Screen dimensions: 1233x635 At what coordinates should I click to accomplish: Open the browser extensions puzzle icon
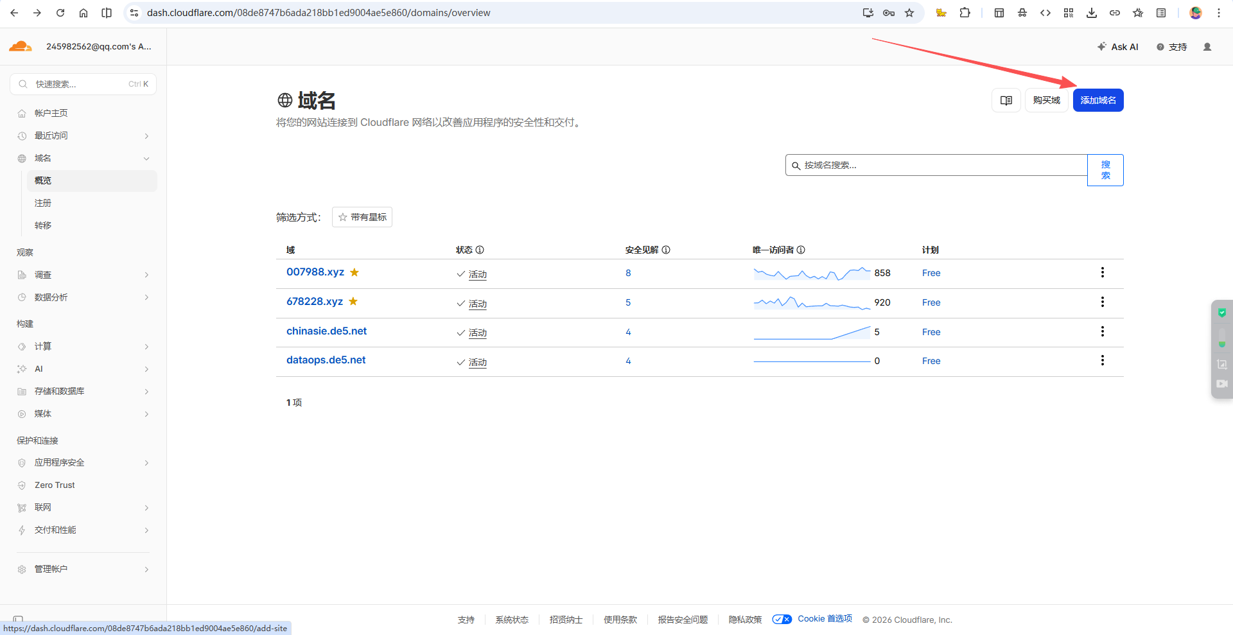point(965,13)
